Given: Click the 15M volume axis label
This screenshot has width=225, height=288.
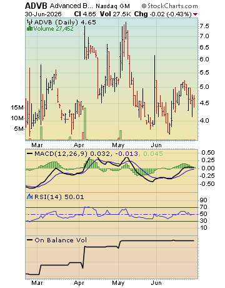Looking at the screenshot, I should [17, 108].
